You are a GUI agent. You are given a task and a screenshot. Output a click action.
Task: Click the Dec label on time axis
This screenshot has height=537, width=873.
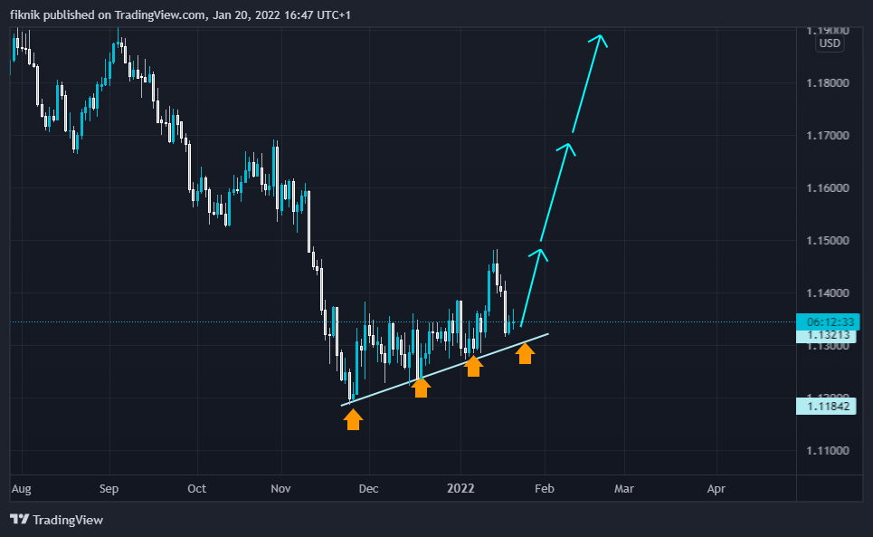pyautogui.click(x=368, y=488)
